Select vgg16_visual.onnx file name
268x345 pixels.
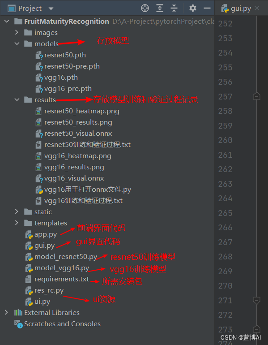coord(74,178)
